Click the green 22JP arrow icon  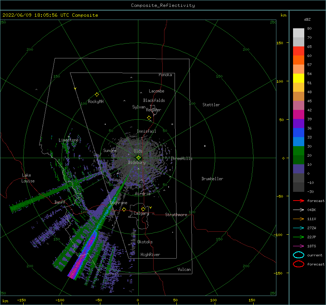(298, 237)
